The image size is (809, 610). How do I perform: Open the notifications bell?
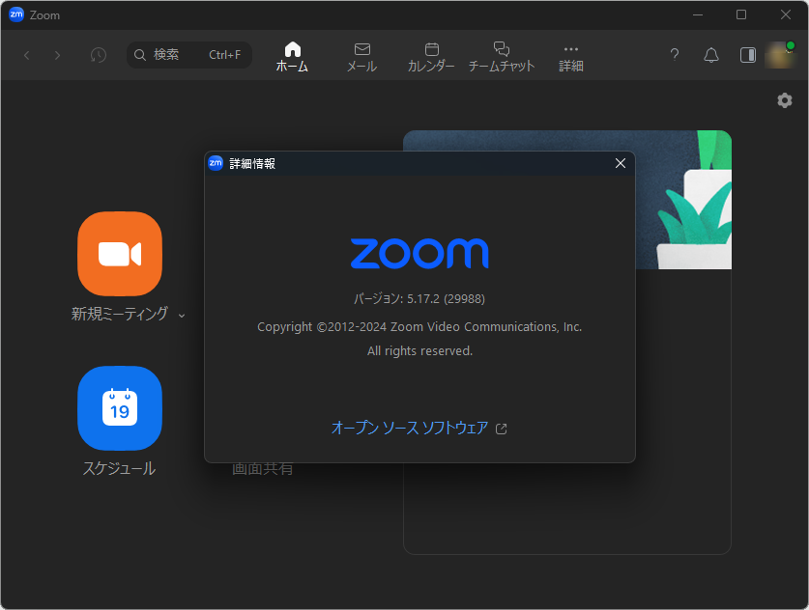[x=710, y=55]
